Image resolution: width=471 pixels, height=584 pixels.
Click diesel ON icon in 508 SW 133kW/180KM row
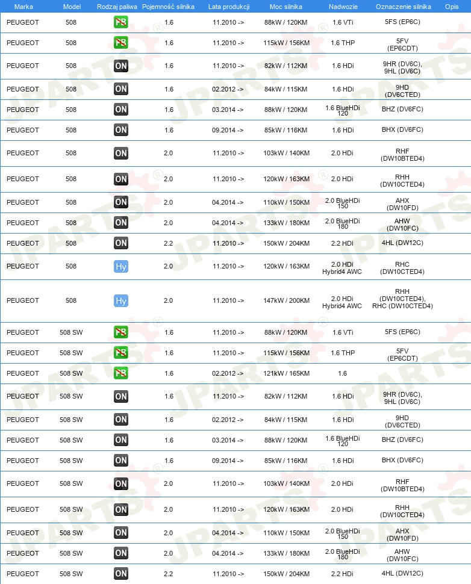click(120, 553)
